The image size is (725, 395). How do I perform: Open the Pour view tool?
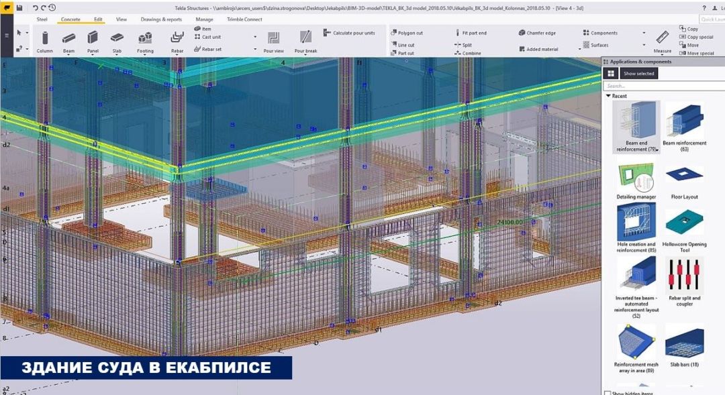(273, 40)
